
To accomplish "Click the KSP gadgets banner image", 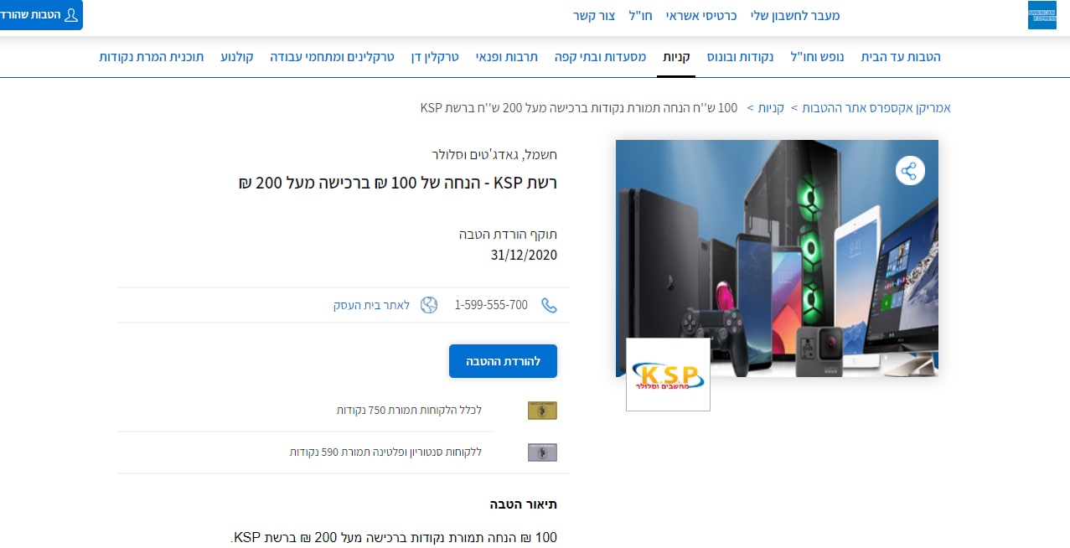I will [777, 258].
